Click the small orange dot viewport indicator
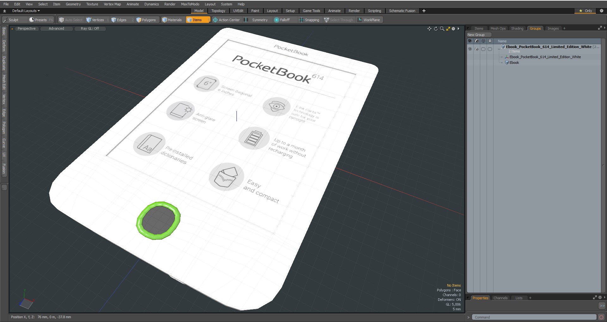Image resolution: width=607 pixels, height=322 pixels. pyautogui.click(x=12, y=29)
